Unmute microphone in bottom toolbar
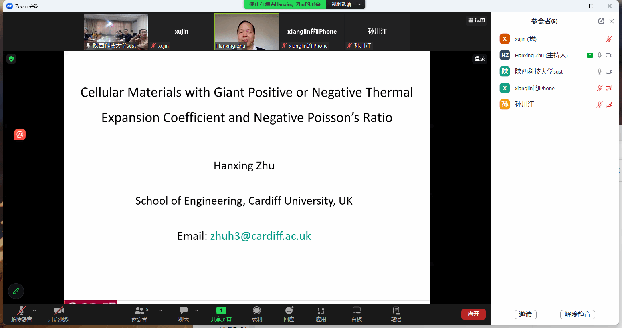 pos(21,311)
